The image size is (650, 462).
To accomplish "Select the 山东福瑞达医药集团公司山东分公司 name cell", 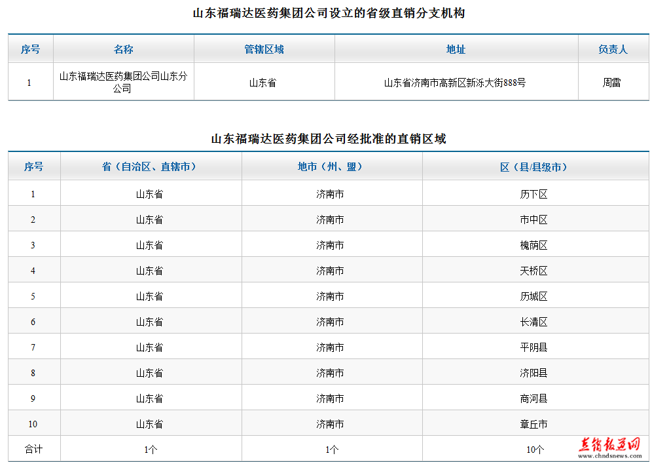I will pos(123,82).
